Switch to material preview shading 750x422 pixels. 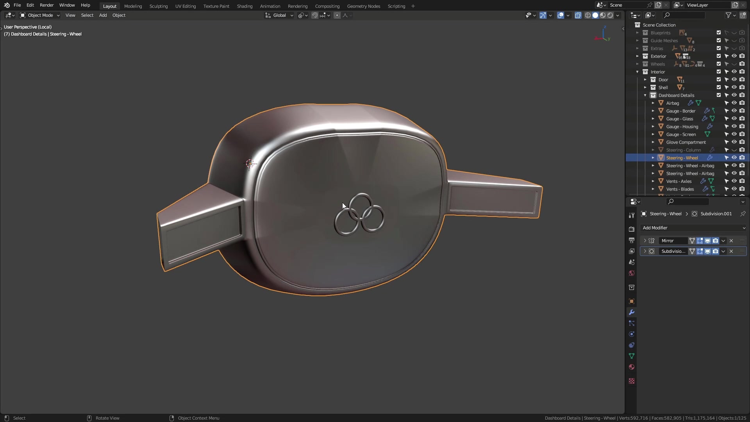click(603, 15)
